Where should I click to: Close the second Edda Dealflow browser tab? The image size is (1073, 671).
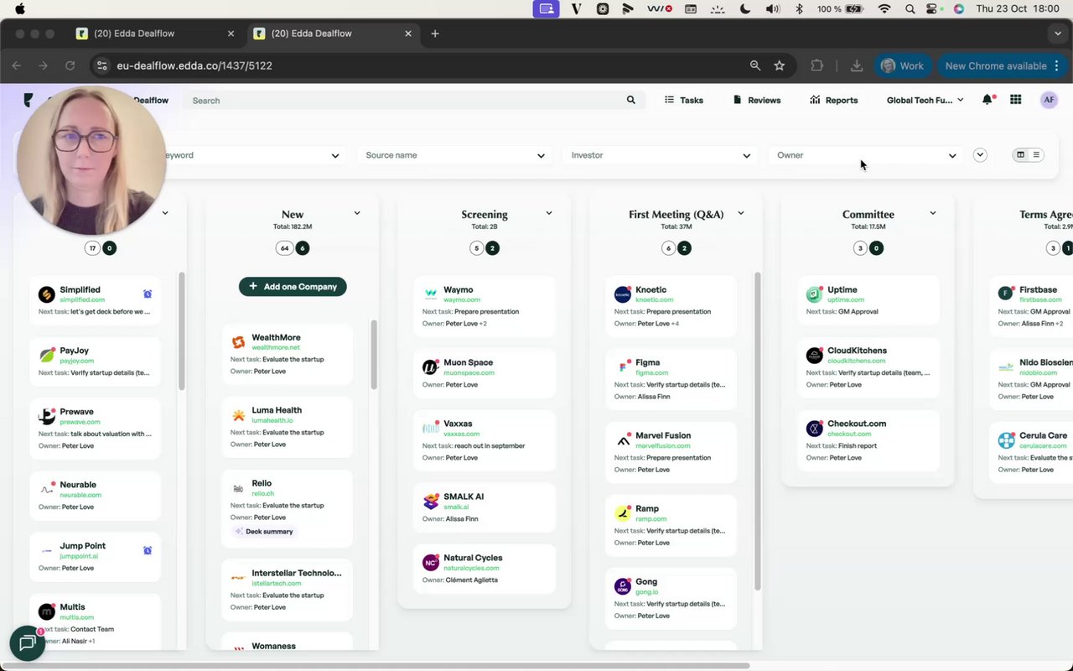tap(408, 34)
